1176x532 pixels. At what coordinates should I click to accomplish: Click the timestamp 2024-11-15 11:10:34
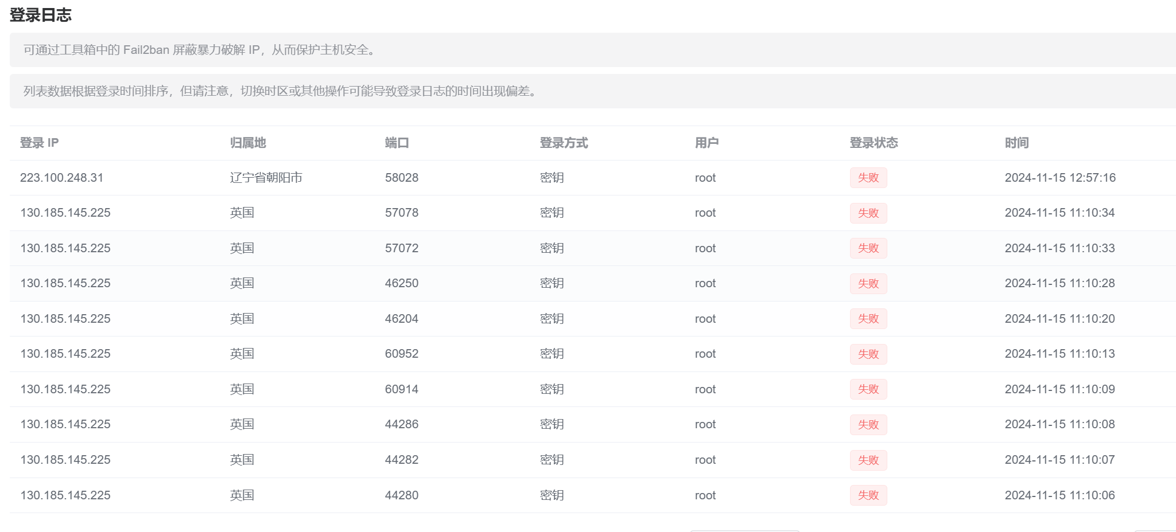[x=1060, y=213]
